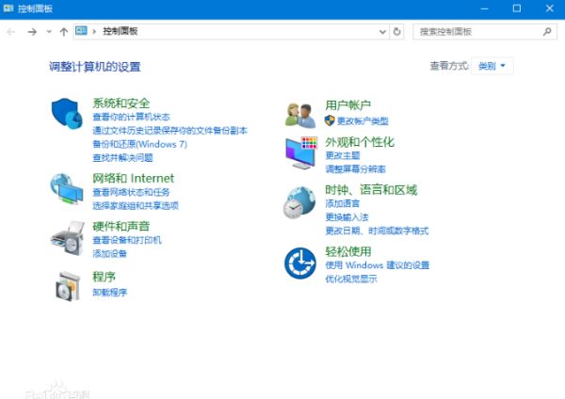Open the 程序 category heading
565x399 pixels.
point(105,277)
